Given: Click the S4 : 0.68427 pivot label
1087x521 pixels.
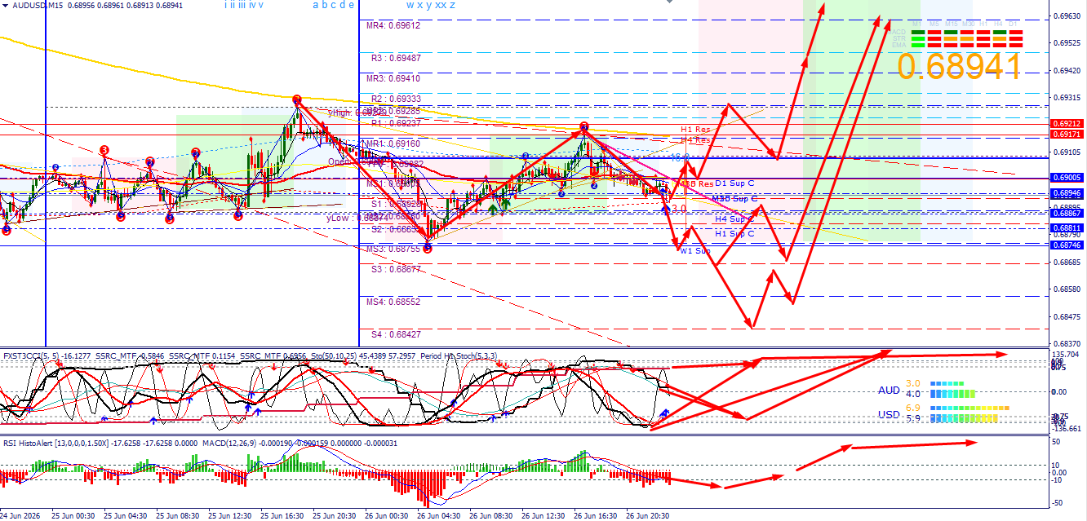Looking at the screenshot, I should coord(396,334).
